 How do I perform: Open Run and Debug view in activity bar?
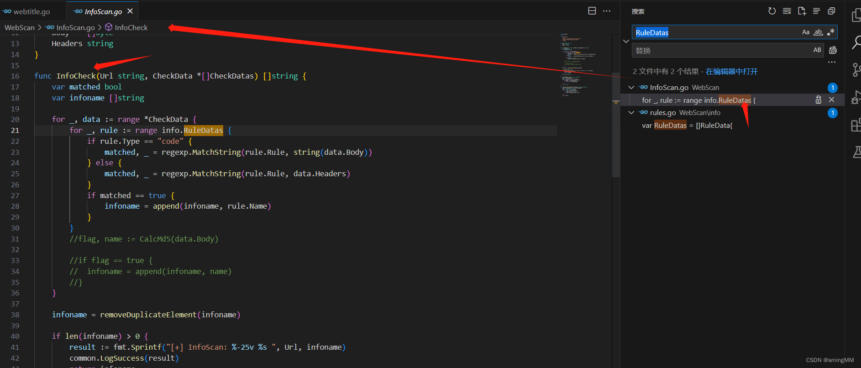tap(856, 97)
